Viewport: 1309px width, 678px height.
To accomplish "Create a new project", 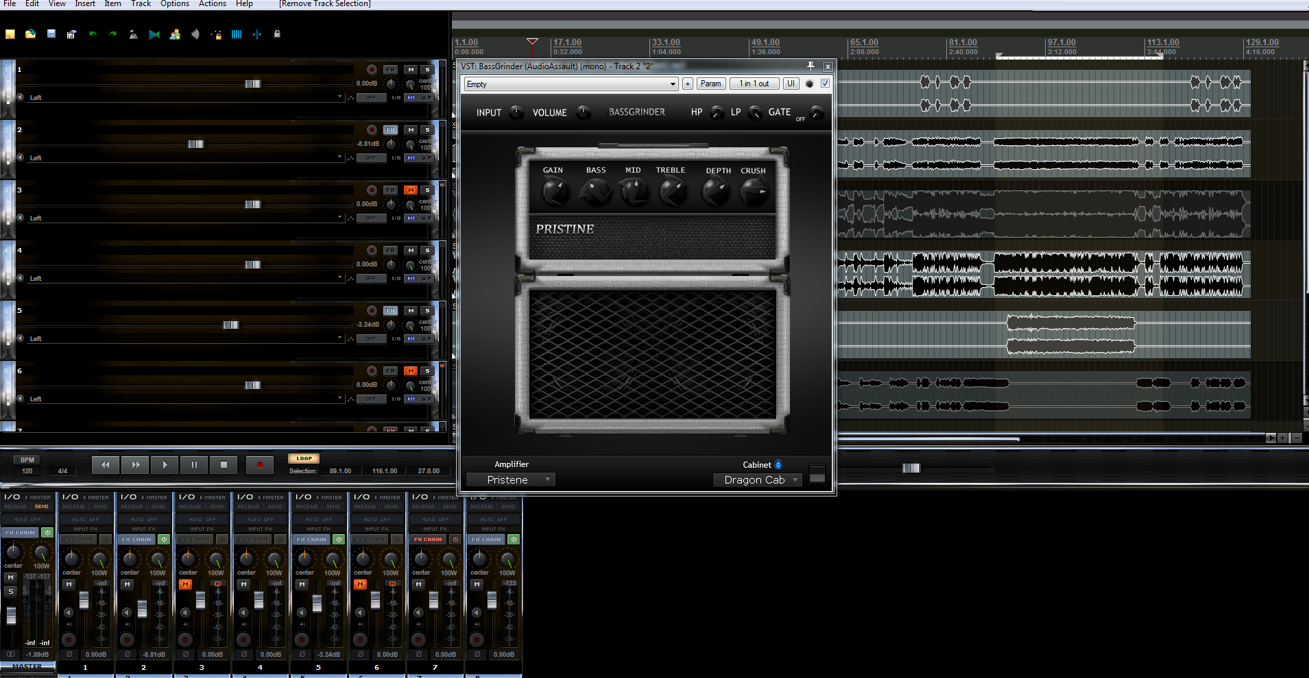I will [10, 34].
